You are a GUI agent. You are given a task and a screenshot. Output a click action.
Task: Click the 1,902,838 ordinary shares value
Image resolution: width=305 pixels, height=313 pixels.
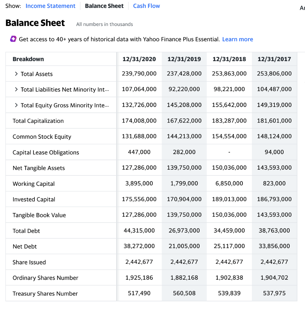(229, 278)
